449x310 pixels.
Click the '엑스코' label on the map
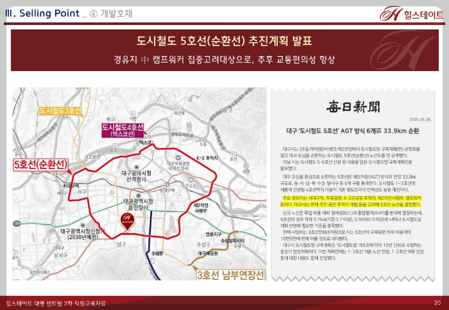coord(145,142)
